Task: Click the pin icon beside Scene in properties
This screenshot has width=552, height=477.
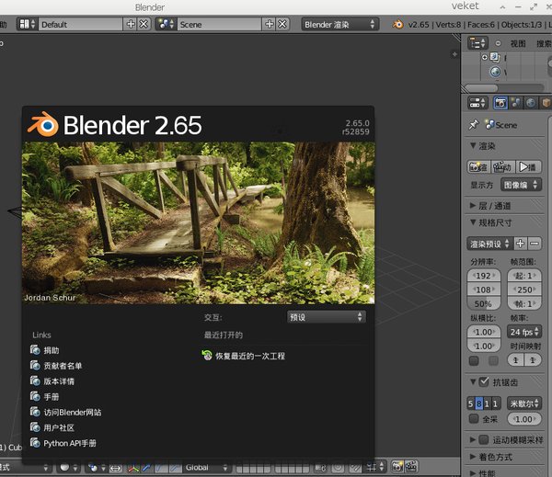Action: 474,125
